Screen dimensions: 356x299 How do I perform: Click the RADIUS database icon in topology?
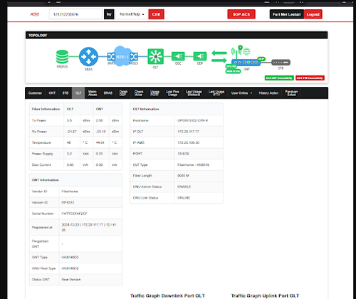tap(62, 57)
